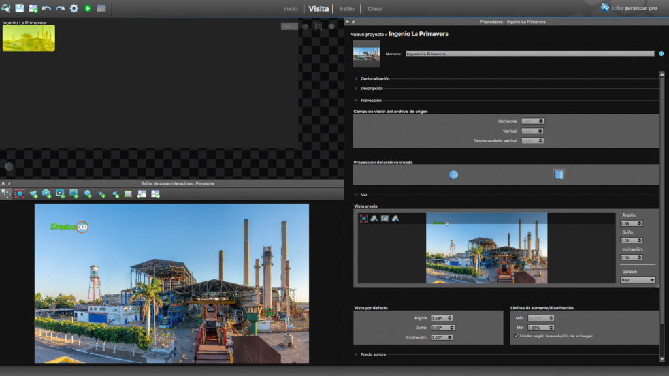669x376 pixels.
Task: Click the Nombre text field
Action: 529,54
